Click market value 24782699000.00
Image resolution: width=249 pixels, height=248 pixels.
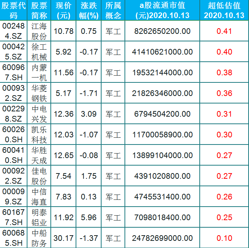(162, 238)
